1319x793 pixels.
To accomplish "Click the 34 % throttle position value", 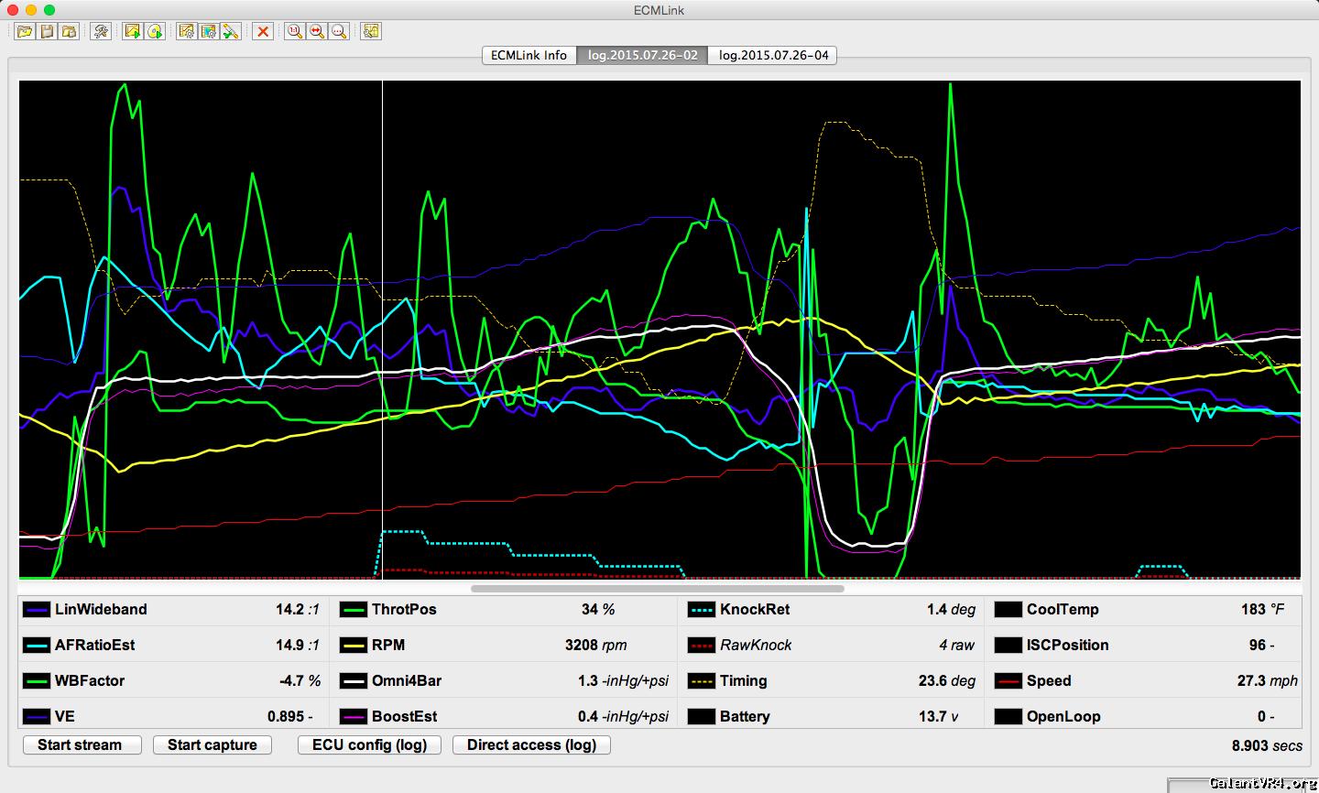I will pos(597,610).
